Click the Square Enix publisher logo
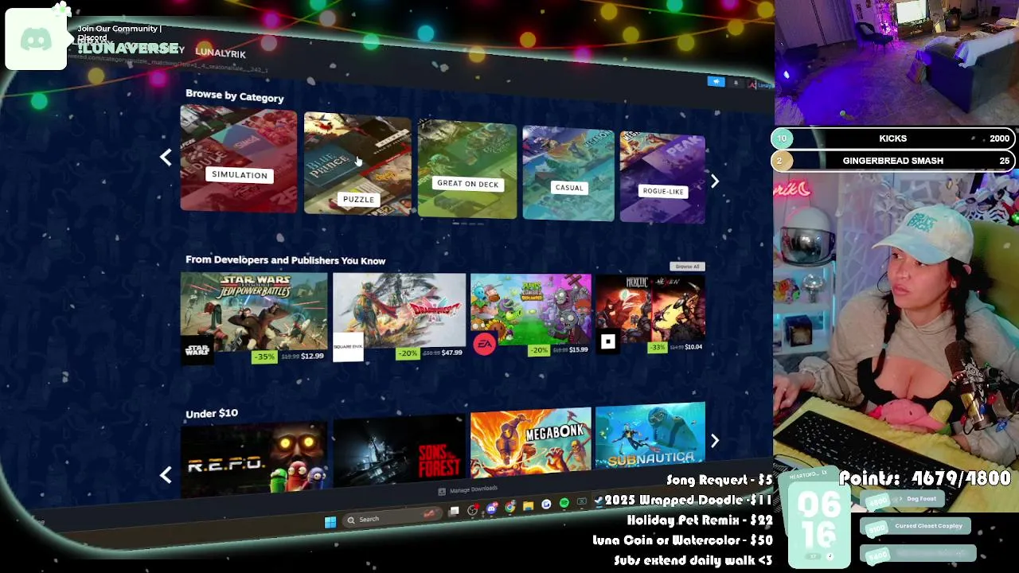The image size is (1019, 573). pyautogui.click(x=348, y=346)
